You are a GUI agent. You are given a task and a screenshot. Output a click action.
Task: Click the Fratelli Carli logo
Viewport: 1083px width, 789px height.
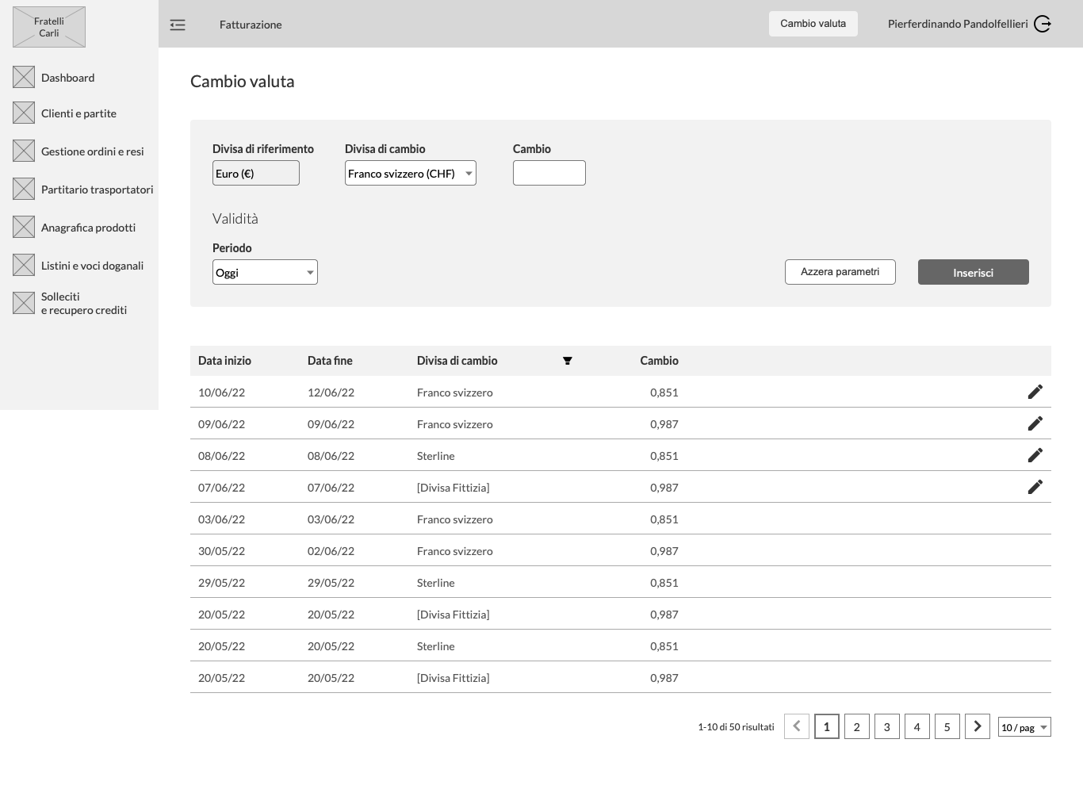[x=49, y=27]
